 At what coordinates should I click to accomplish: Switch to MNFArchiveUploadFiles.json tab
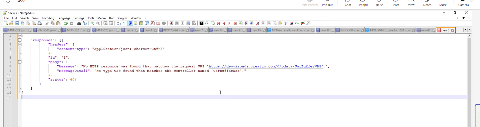pos(290,30)
